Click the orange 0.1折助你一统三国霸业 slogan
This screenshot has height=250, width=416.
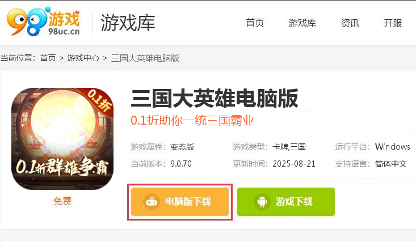(192, 120)
